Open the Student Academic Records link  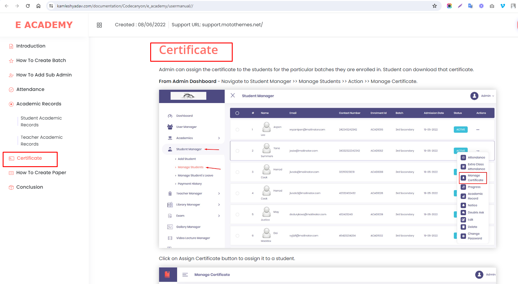click(41, 121)
